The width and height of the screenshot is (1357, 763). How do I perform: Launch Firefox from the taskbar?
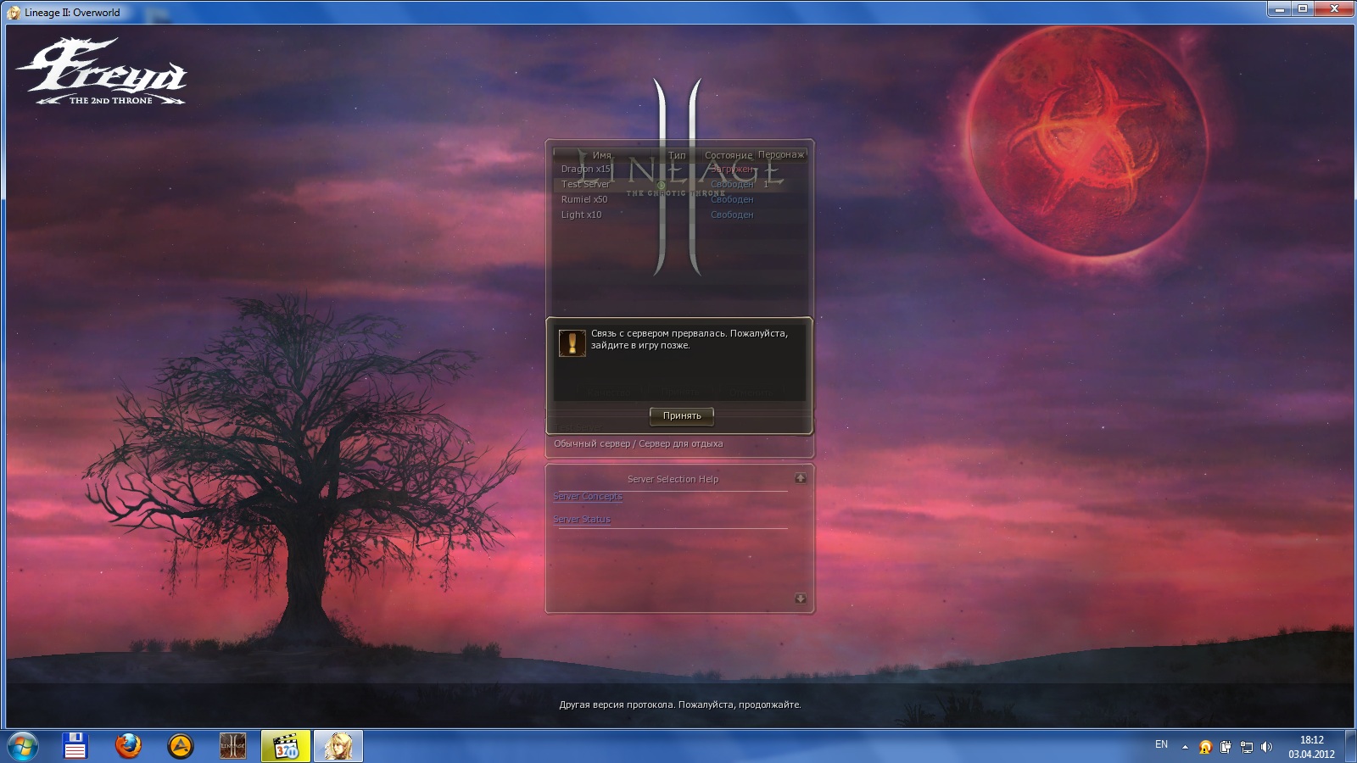coord(128,746)
